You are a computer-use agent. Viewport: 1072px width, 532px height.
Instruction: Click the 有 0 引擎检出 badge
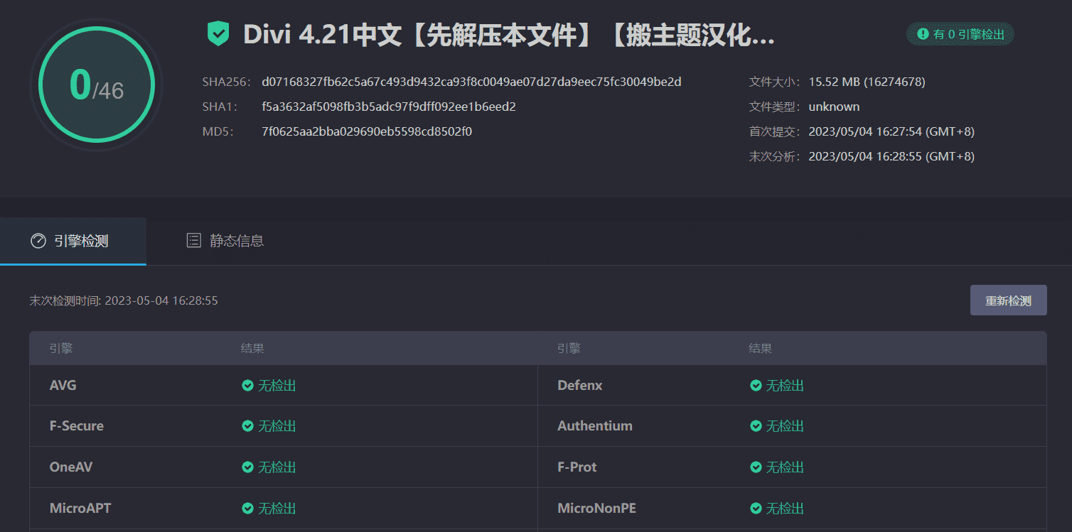click(x=960, y=33)
